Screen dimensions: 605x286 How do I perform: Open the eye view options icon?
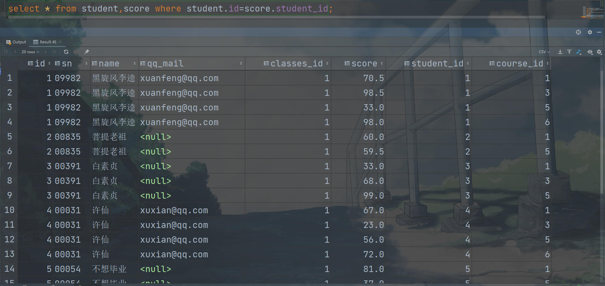pos(590,52)
